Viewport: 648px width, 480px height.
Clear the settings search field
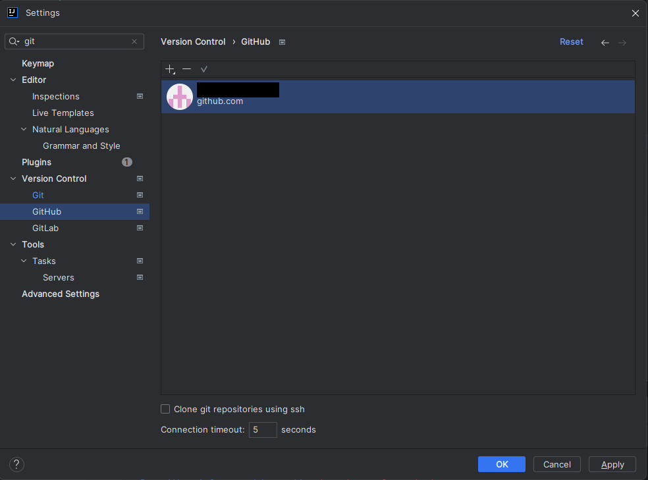tap(134, 41)
